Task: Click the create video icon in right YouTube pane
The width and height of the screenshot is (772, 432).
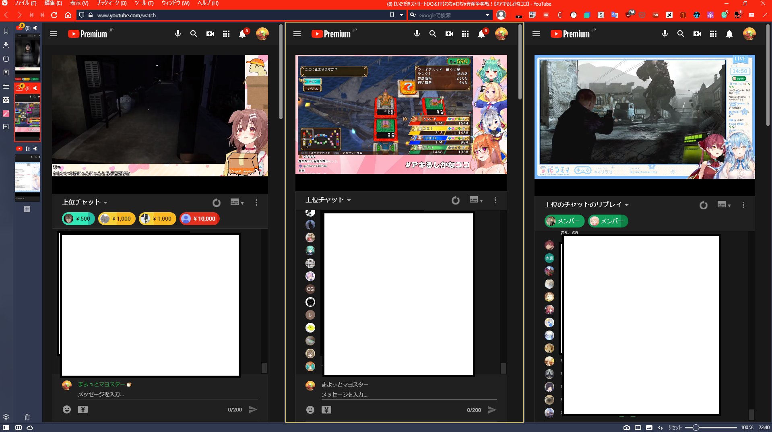Action: pos(697,34)
